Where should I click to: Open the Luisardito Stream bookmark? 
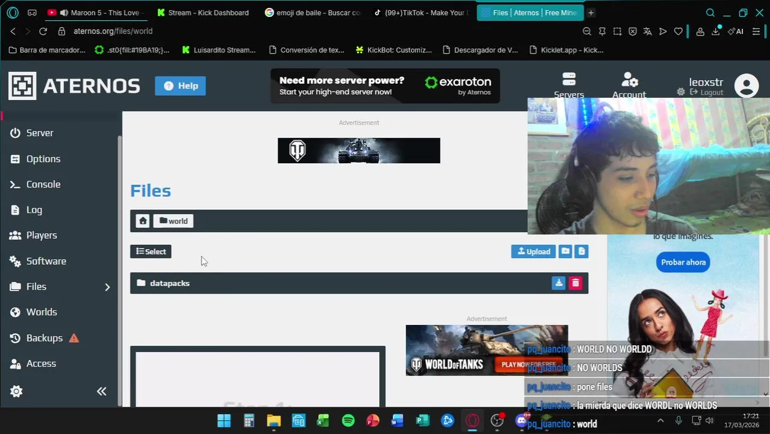click(219, 50)
